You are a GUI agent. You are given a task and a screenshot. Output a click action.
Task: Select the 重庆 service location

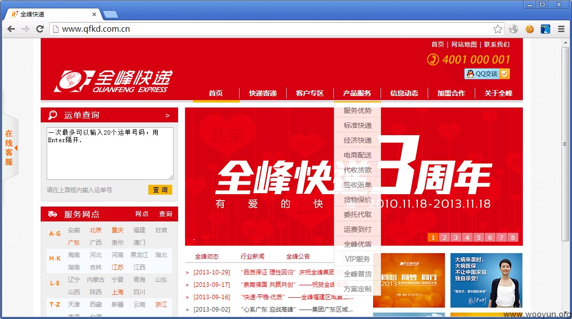[118, 230]
